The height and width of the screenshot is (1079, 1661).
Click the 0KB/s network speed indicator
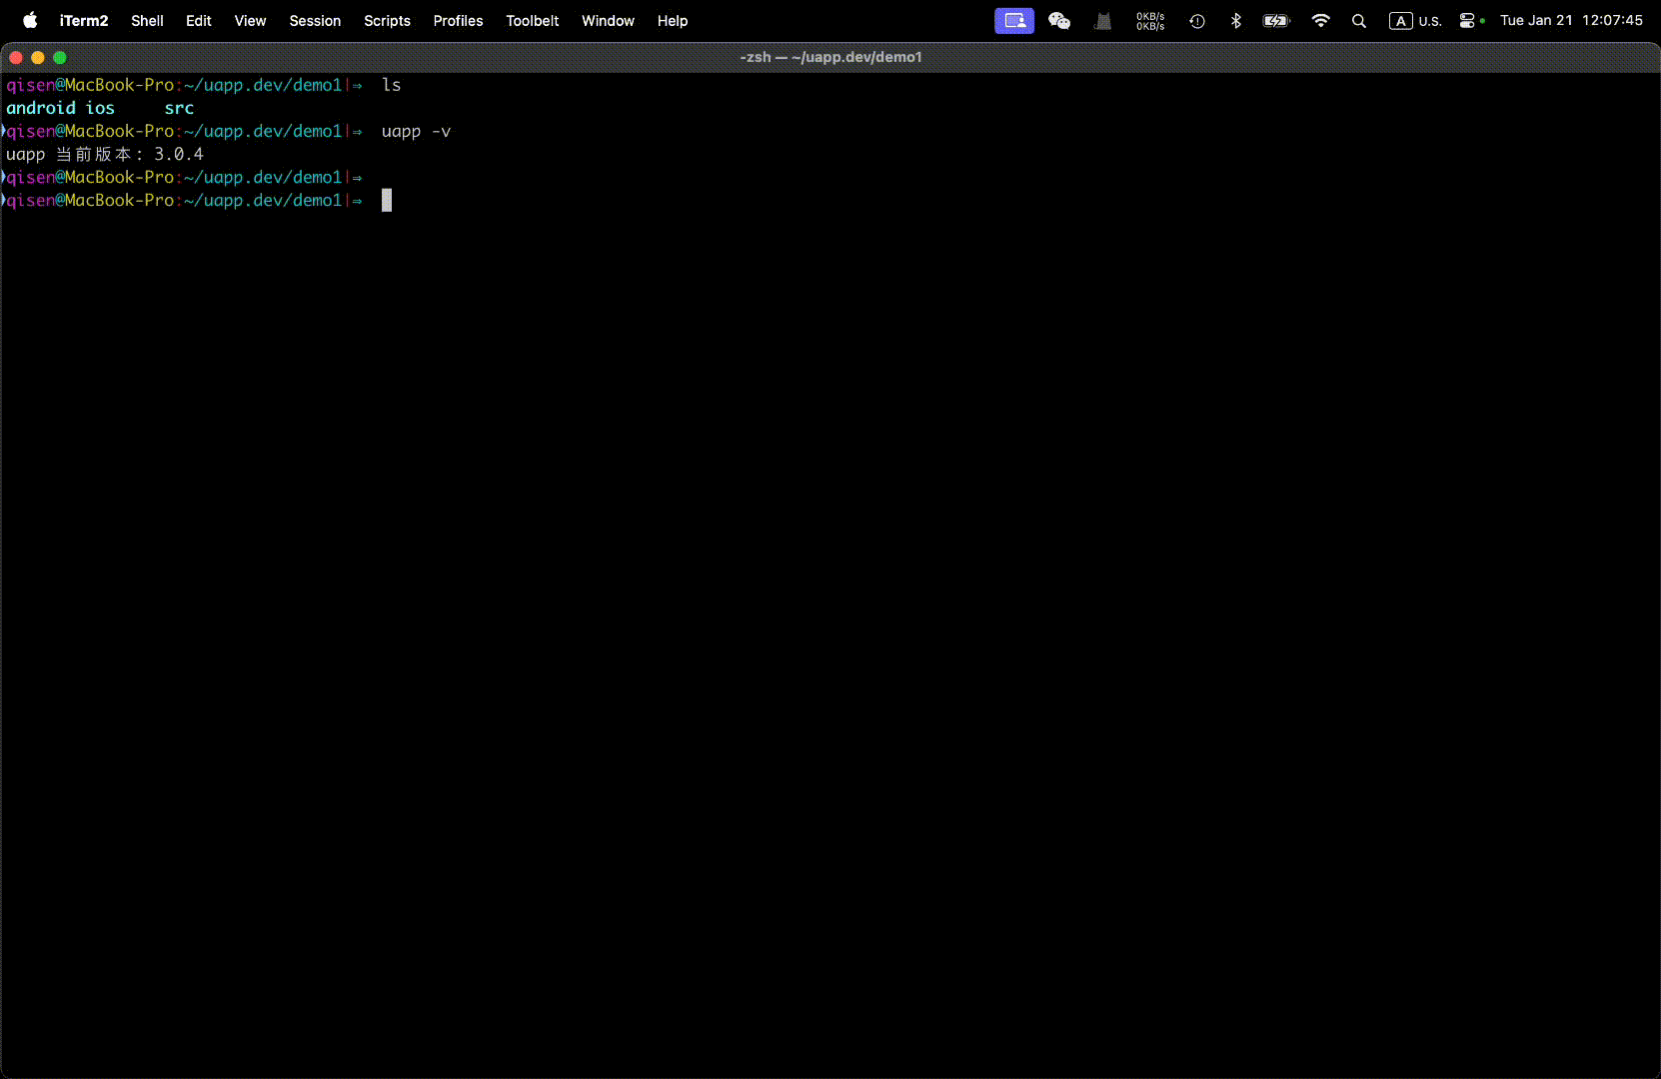1149,20
